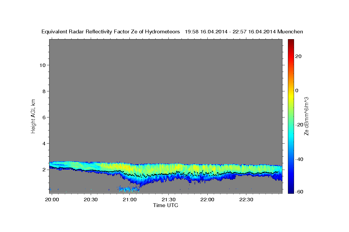The height and width of the screenshot is (232, 349).
Task: Click the '22:00' time tick label
Action: tap(207, 200)
